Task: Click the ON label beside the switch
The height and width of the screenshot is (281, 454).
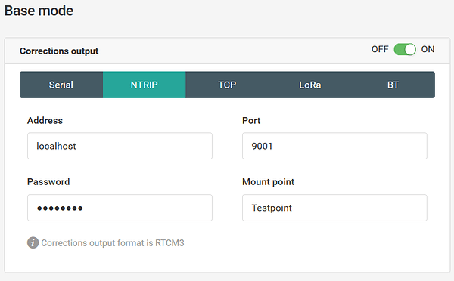Action: [x=428, y=49]
